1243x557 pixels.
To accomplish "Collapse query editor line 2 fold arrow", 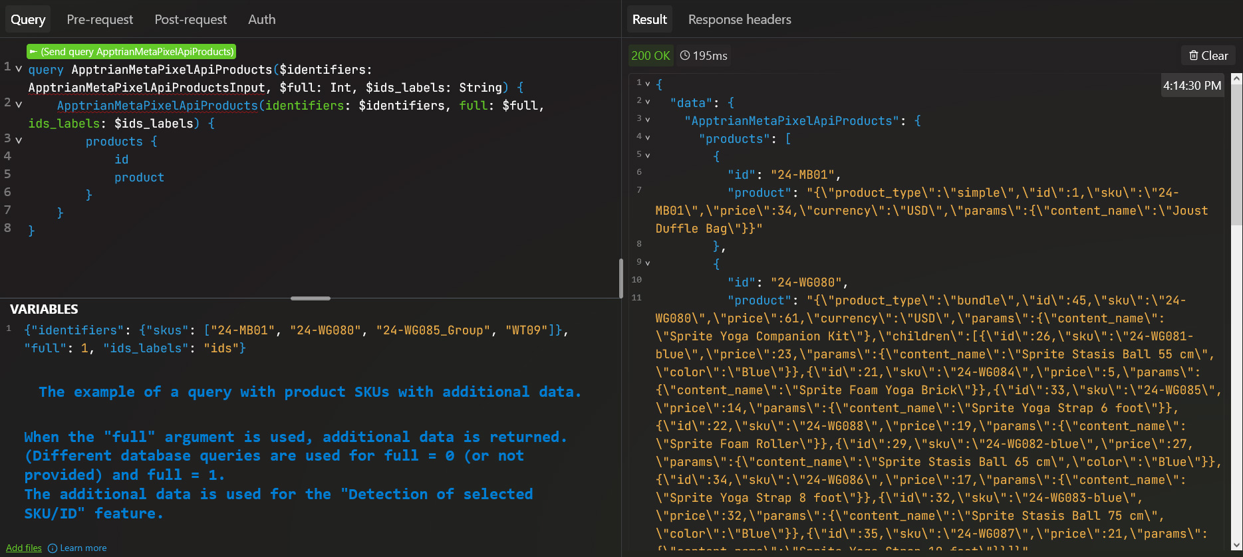I will [x=19, y=105].
